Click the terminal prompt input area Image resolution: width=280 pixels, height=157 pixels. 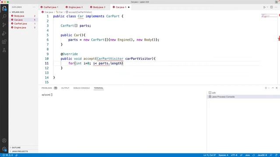(x=52, y=95)
